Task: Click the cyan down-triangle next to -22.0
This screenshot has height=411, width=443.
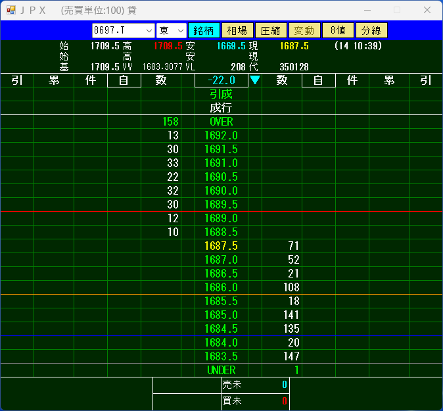Action: point(255,80)
